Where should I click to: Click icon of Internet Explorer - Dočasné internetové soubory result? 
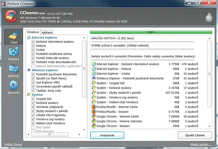[x=94, y=64]
